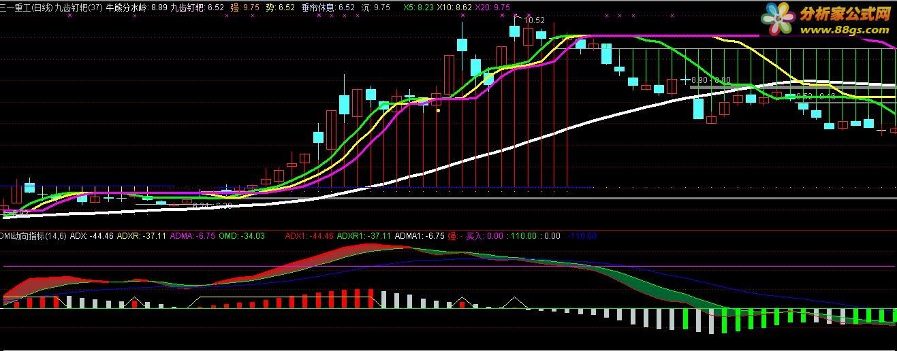Click the X10: 8.62 label
Viewport: 897px width, 351px height.
pyautogui.click(x=454, y=7)
